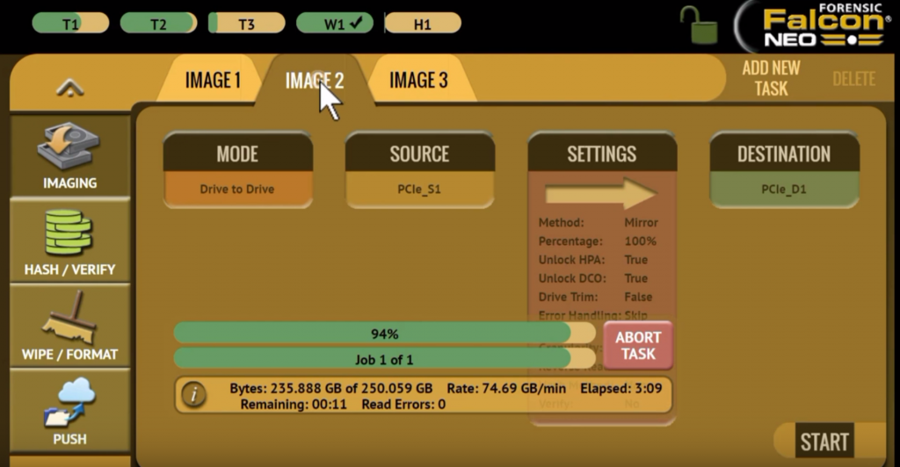Click the Settings arrow icon
900x467 pixels.
coord(601,194)
